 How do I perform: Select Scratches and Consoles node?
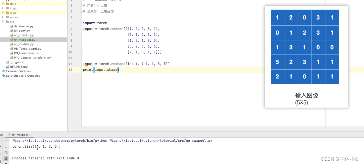(23, 76)
